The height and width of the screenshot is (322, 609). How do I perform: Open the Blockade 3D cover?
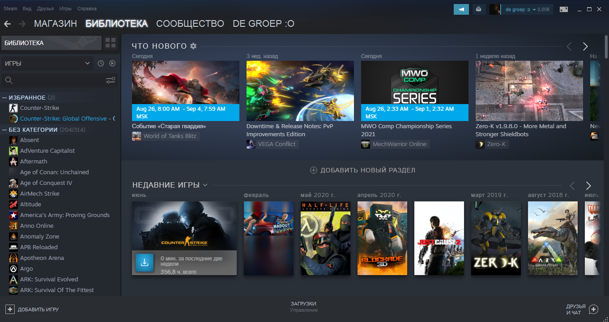pyautogui.click(x=382, y=238)
